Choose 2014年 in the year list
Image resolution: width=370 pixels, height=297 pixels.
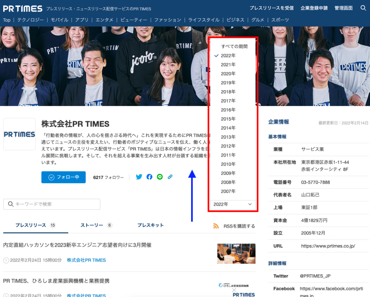click(x=228, y=128)
